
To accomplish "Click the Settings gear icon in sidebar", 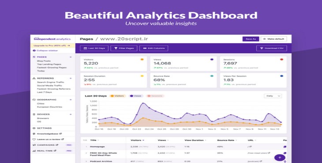I will pyautogui.click(x=34, y=128).
